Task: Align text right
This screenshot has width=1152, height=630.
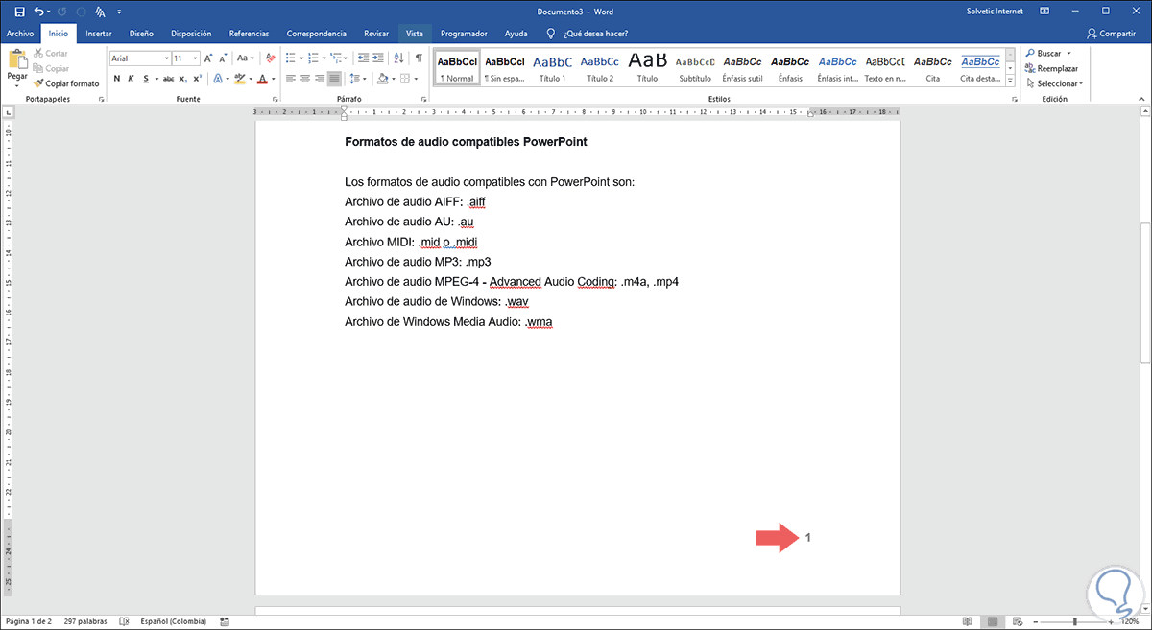Action: point(320,79)
